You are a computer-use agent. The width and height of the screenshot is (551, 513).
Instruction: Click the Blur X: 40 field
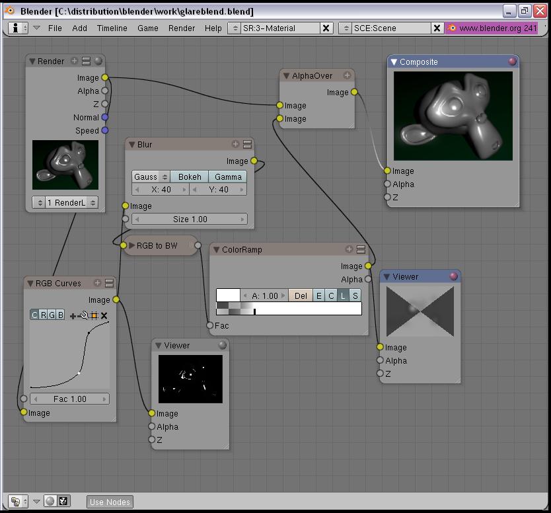[x=161, y=190]
